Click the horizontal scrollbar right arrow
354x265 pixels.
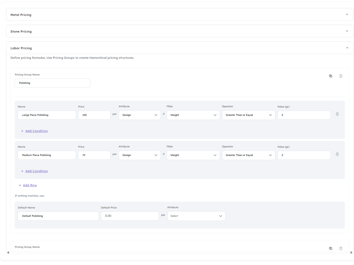click(x=351, y=252)
